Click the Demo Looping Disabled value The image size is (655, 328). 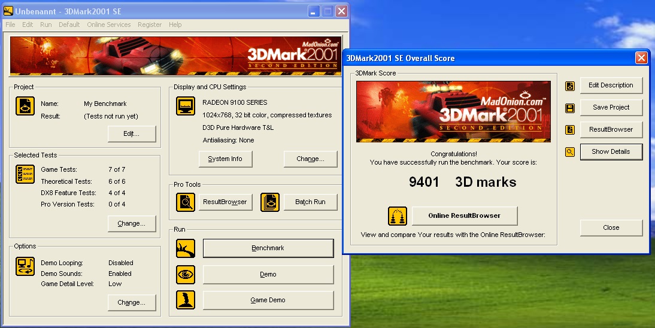click(121, 263)
